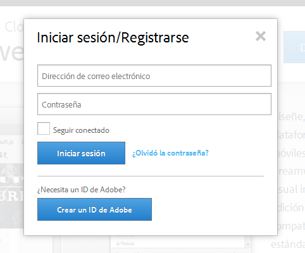Select the dimmed a:focus entry below the dialog
Viewport: 305px width, 253px height.
click(x=125, y=244)
